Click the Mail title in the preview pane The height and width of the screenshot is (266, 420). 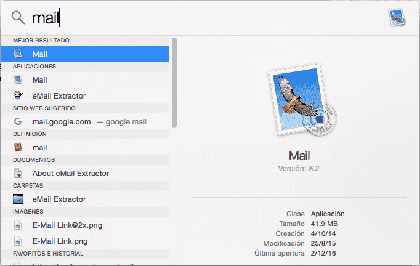tap(299, 156)
